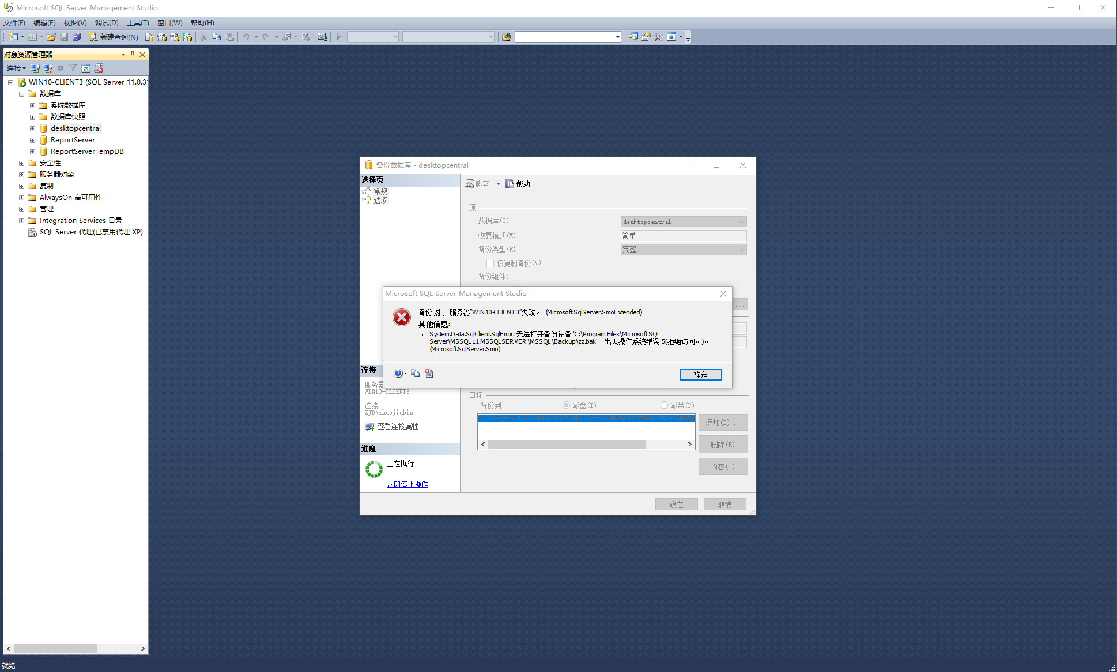Collapse WIN10-CLIENT3 server node

click(x=10, y=82)
